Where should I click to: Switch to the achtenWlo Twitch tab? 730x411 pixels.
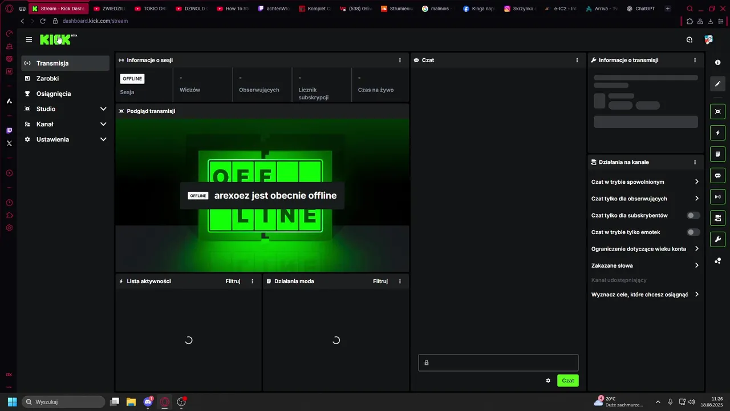(274, 9)
